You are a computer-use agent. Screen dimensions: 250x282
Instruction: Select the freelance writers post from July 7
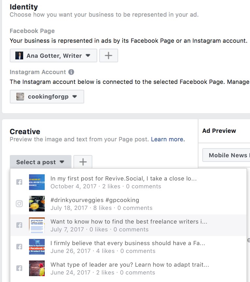[x=129, y=225]
